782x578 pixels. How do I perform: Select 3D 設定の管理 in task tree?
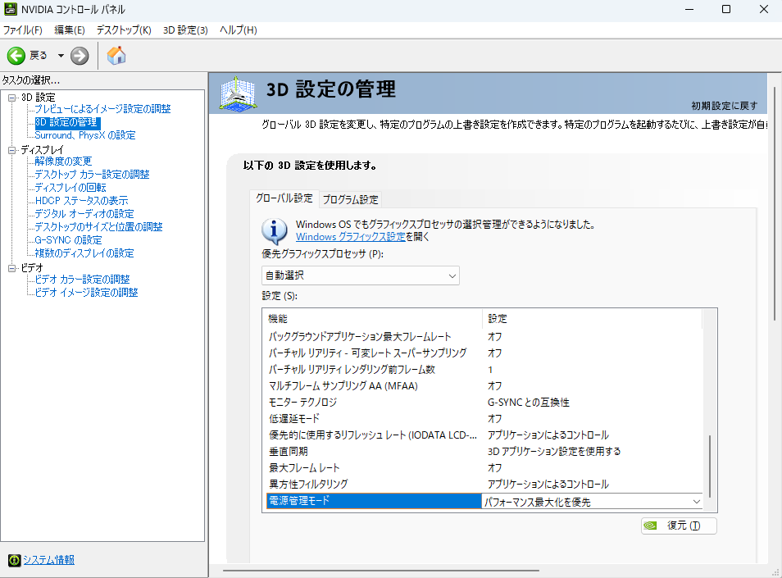[67, 122]
